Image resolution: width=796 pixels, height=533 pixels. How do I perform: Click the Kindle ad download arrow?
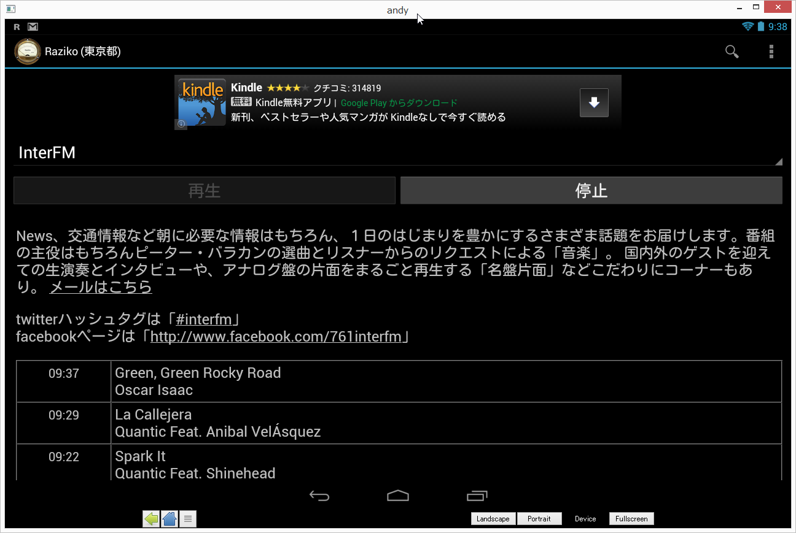pos(594,102)
